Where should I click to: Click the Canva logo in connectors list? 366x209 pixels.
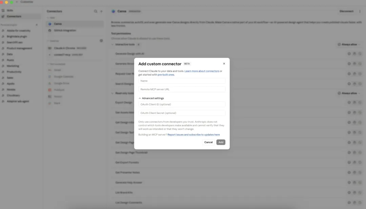pyautogui.click(x=50, y=24)
